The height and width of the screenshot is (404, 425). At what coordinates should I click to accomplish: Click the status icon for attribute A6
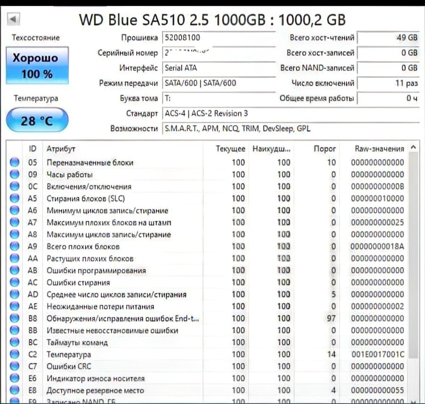click(15, 210)
